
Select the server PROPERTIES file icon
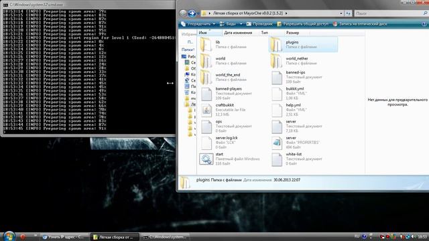[277, 143]
